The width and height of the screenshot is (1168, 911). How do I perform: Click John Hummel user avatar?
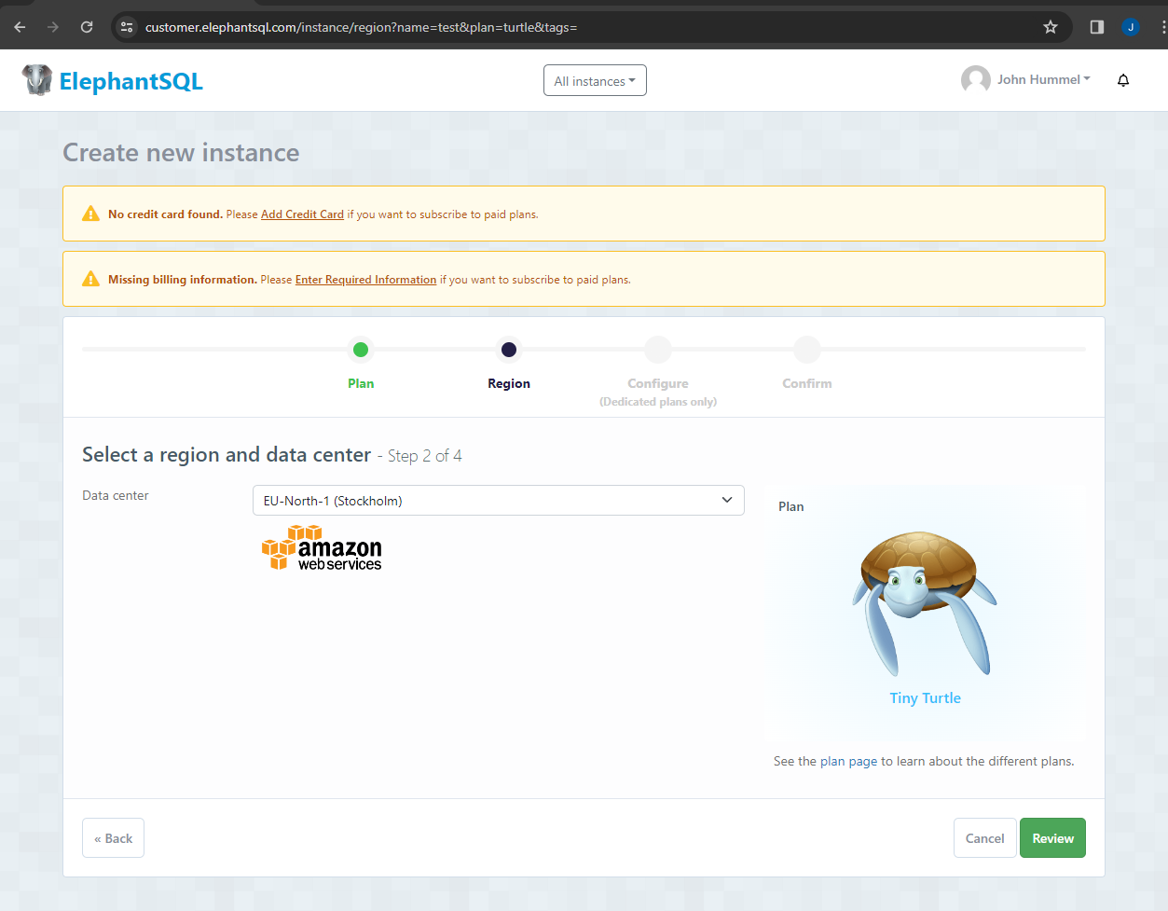976,80
